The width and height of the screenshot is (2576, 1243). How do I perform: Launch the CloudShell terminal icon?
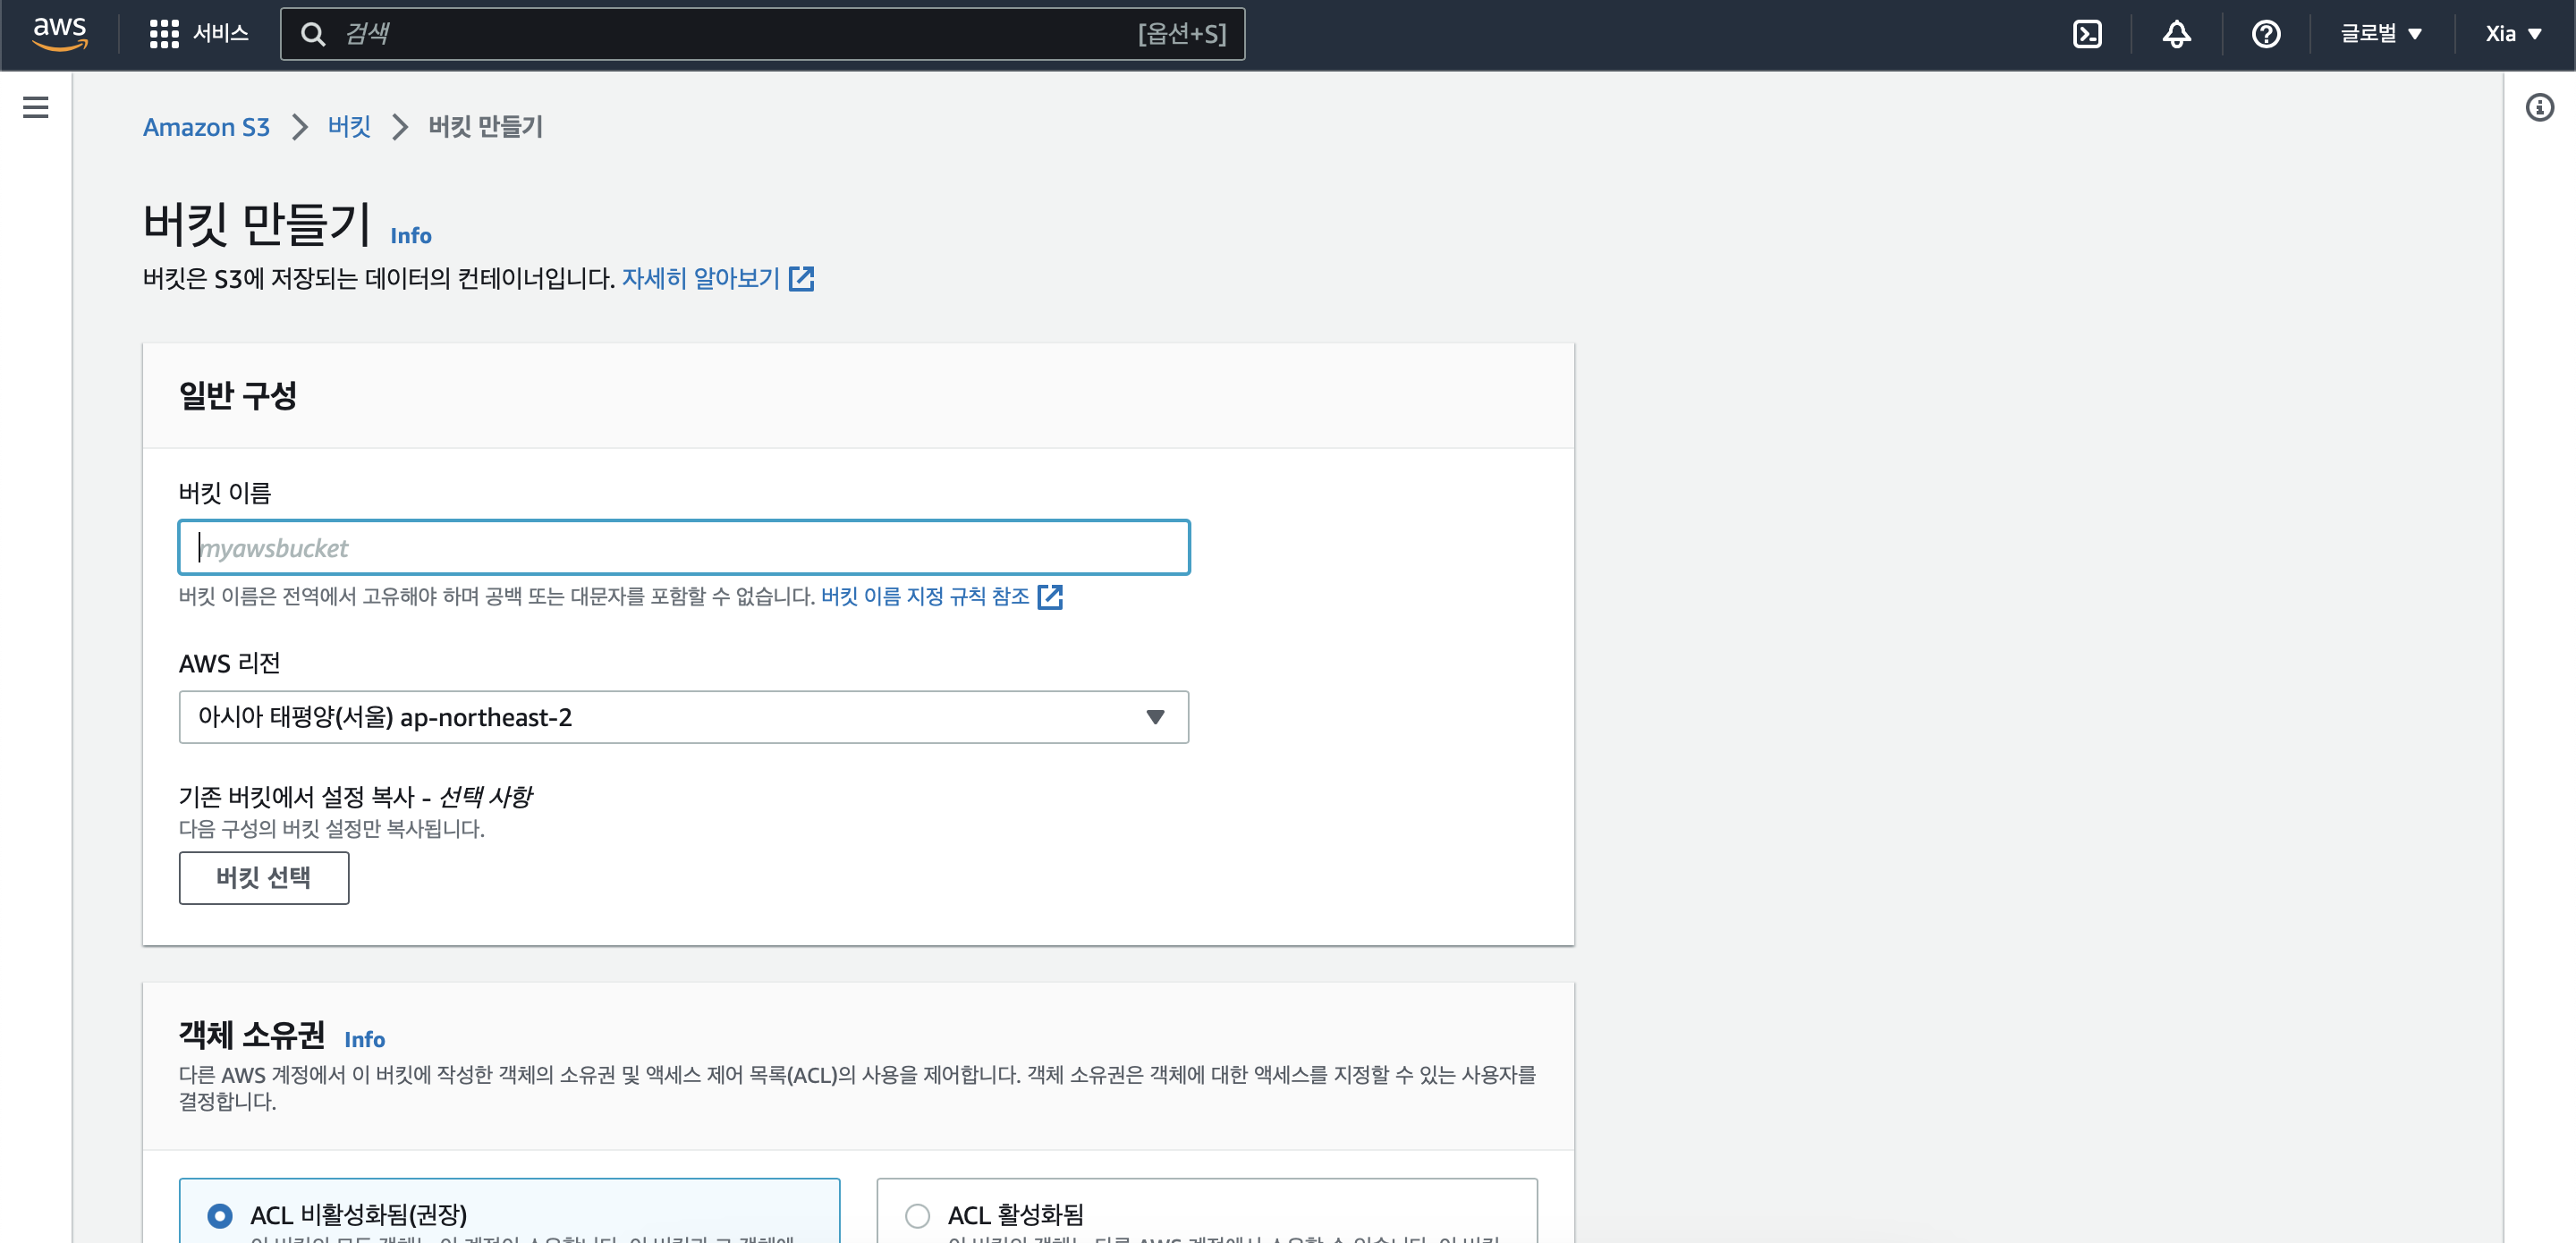click(x=2087, y=34)
